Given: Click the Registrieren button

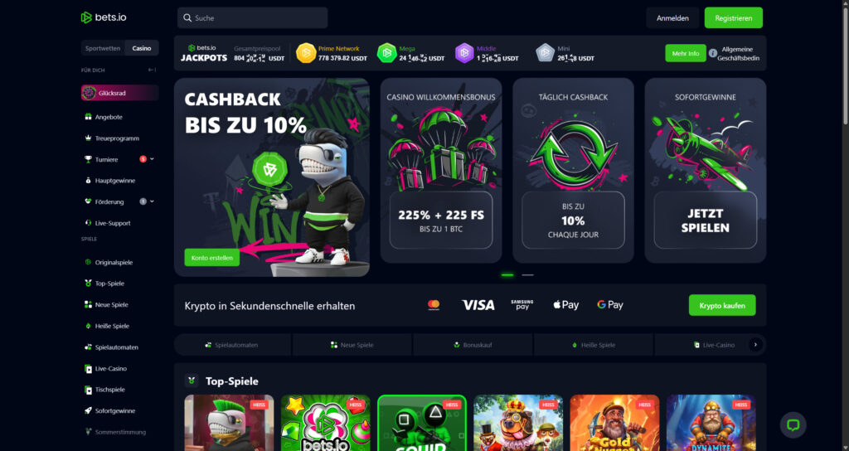Looking at the screenshot, I should (733, 18).
